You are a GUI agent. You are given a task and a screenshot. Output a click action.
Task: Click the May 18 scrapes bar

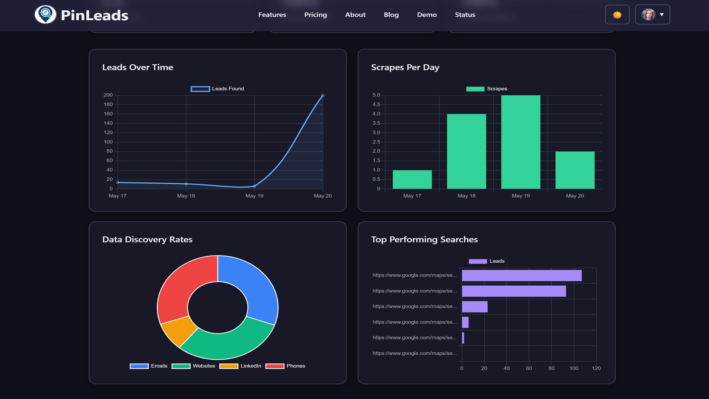coord(466,151)
